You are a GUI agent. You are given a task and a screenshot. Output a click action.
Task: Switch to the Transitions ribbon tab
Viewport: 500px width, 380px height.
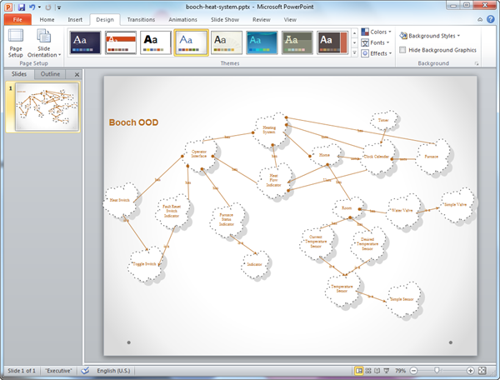pos(141,19)
